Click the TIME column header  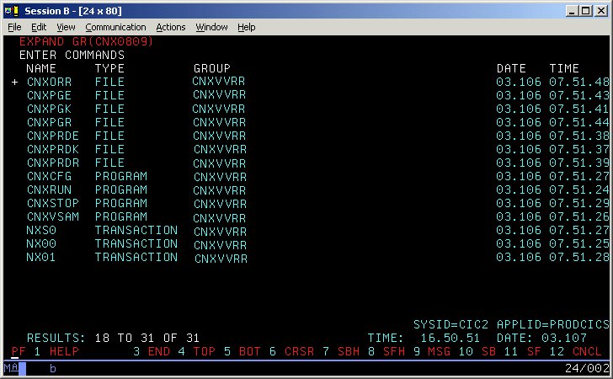click(564, 68)
